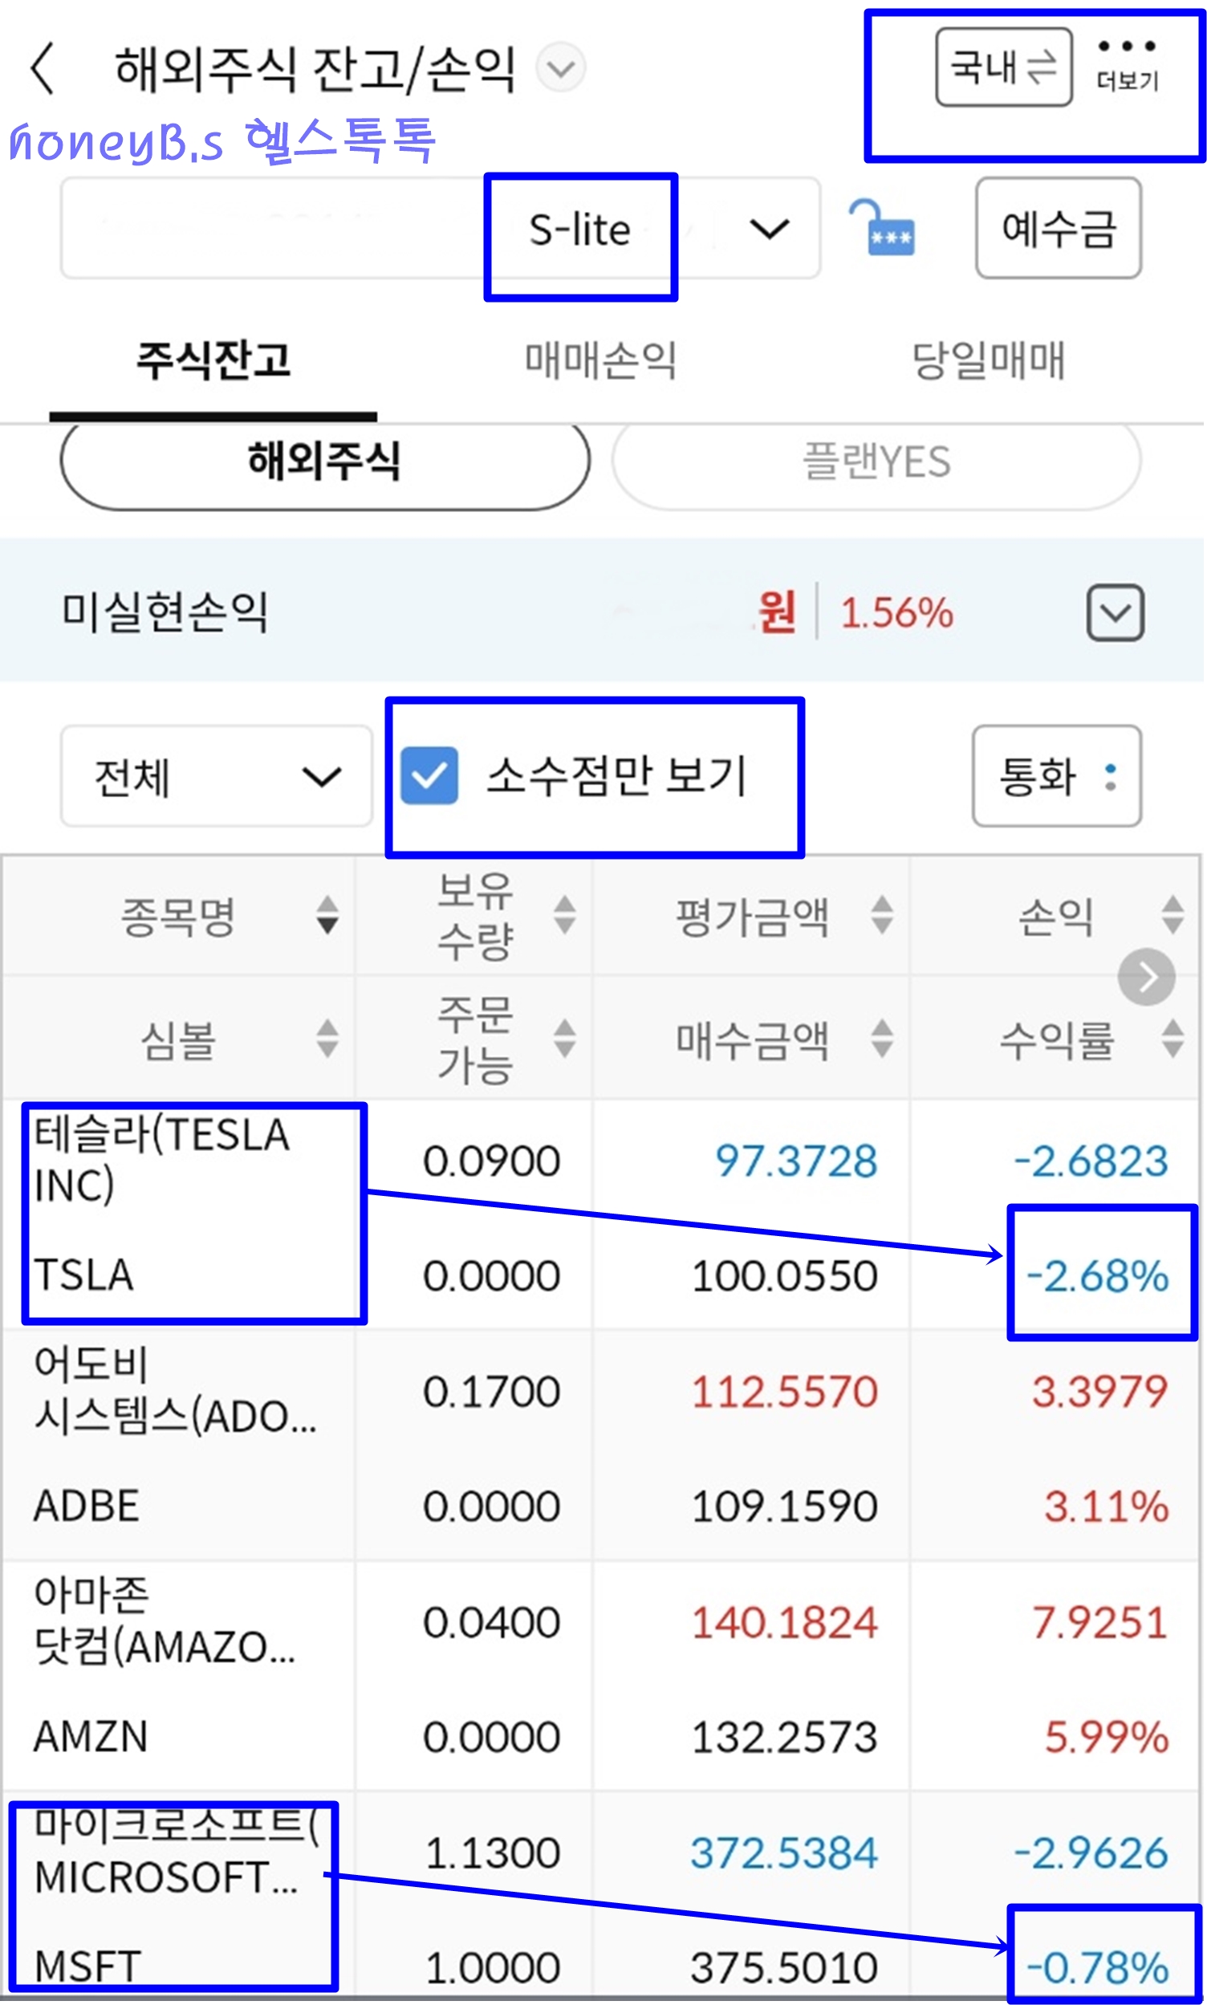
Task: Tap the AMZN symbol
Action: tap(90, 1738)
